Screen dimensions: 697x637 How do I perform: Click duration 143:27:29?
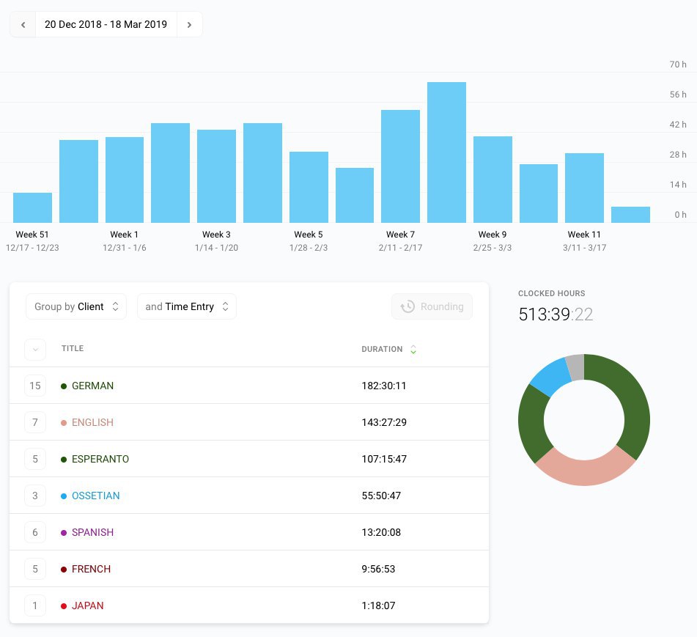(384, 422)
